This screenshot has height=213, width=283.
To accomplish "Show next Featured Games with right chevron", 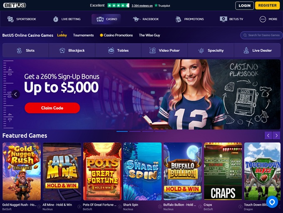I will point(276,135).
